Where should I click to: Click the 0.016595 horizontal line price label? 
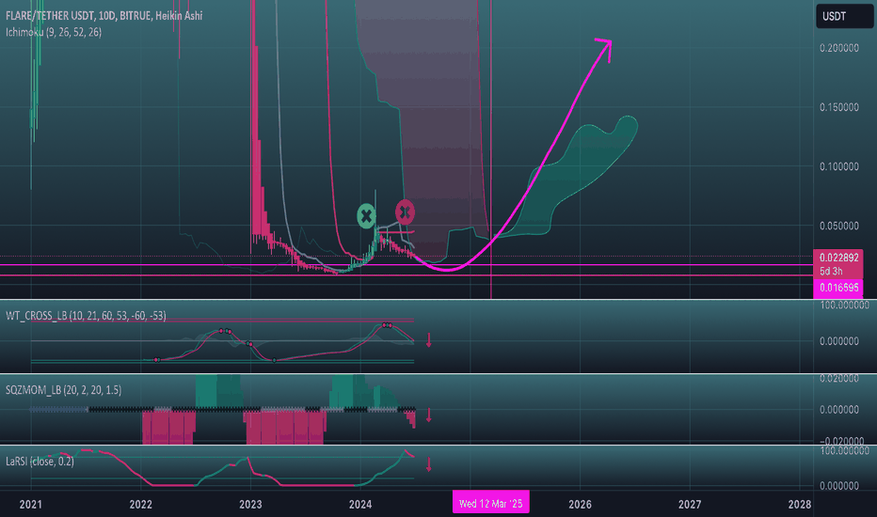coord(837,288)
